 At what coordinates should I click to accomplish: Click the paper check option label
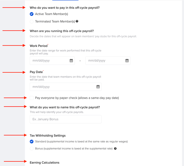77,98
